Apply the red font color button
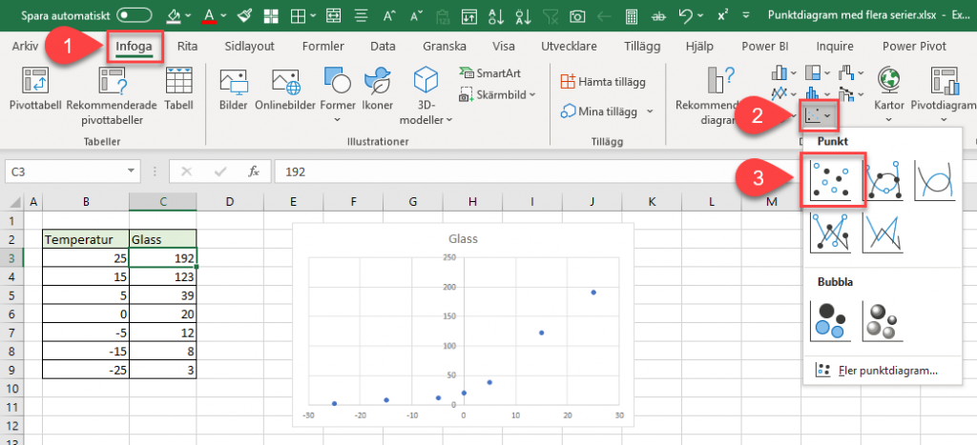Image resolution: width=977 pixels, height=445 pixels. pyautogui.click(x=210, y=15)
